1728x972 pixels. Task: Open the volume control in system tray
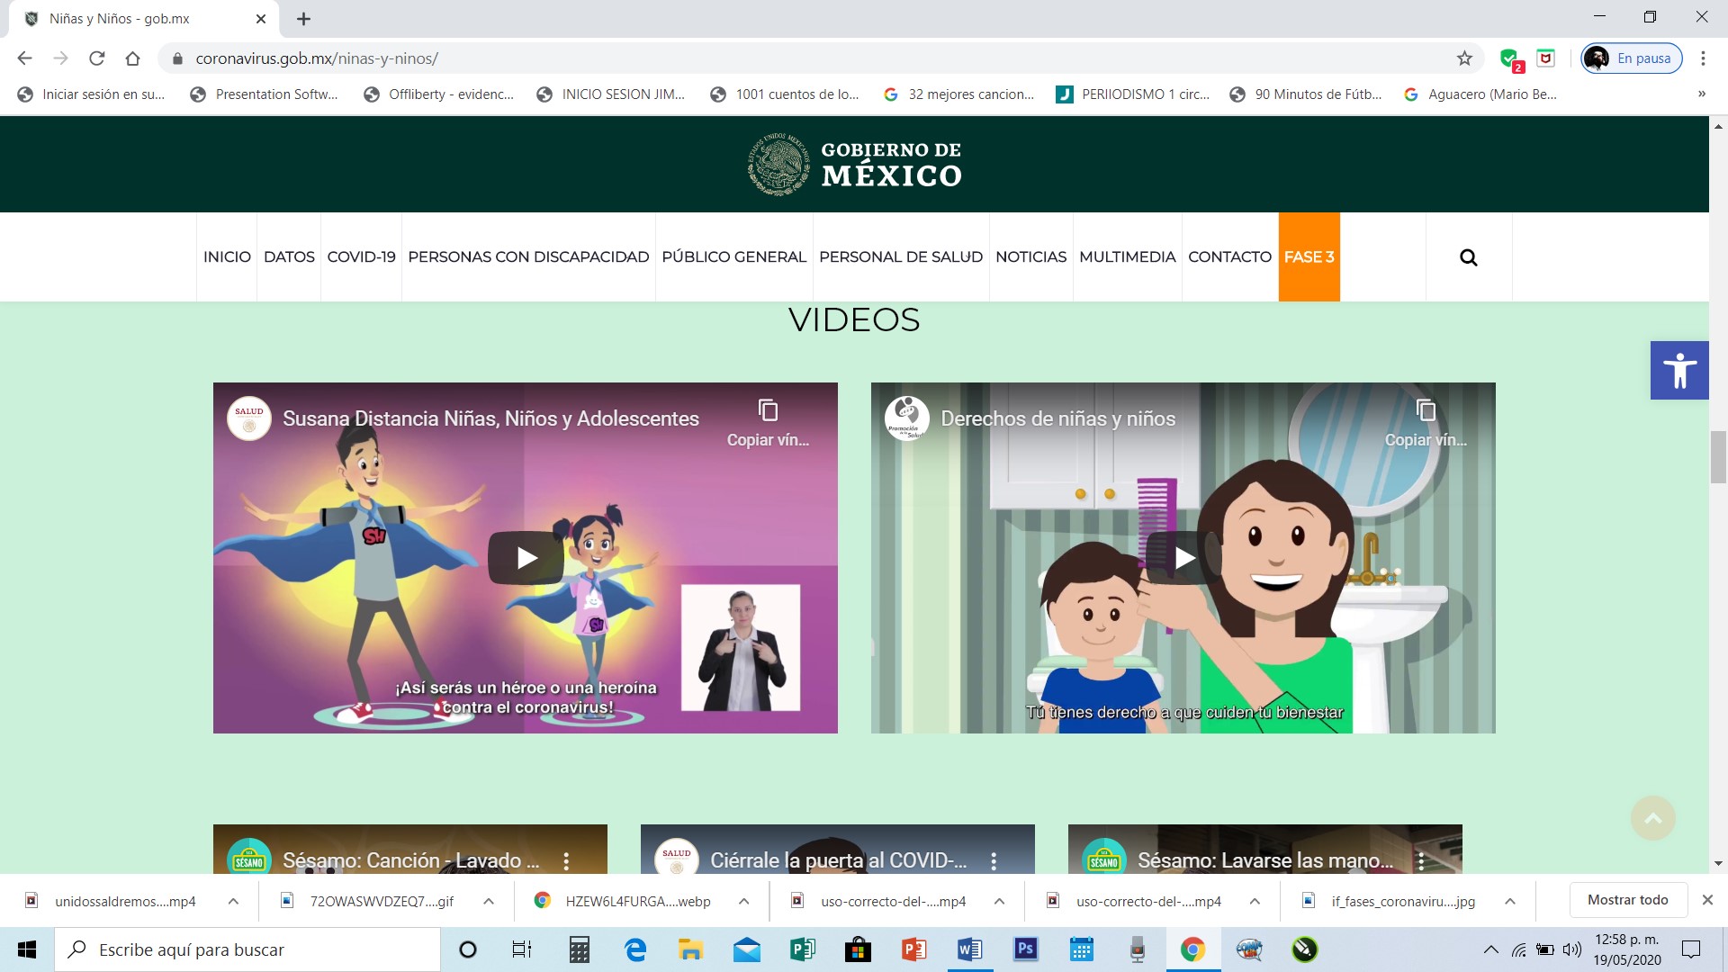point(1572,949)
